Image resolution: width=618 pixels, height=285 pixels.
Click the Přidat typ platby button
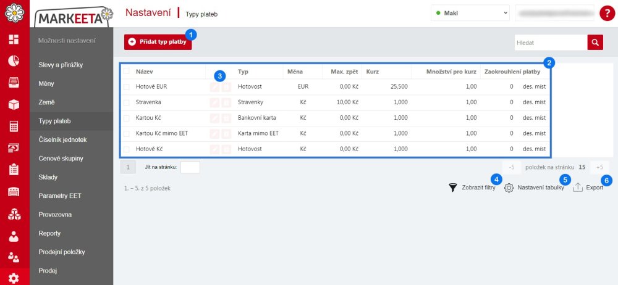tap(158, 42)
